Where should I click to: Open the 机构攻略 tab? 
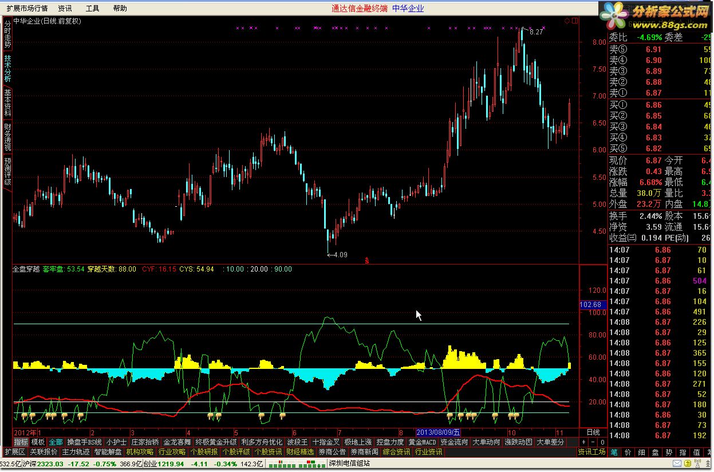click(x=140, y=452)
